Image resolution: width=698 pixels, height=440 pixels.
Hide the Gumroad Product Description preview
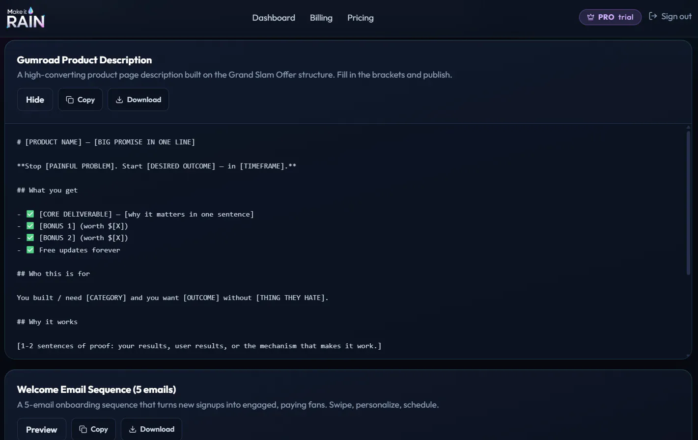[35, 100]
